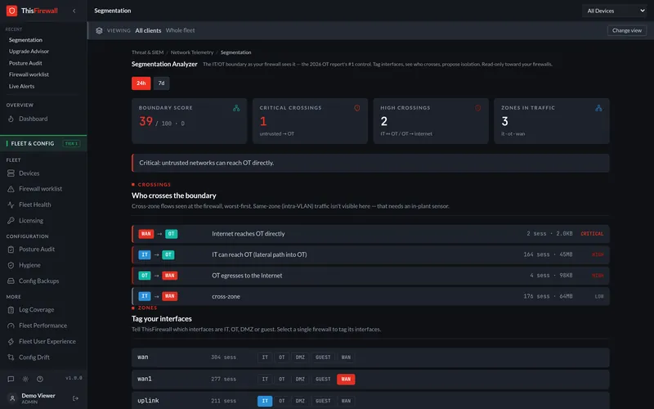Tag the wan interface as DMZ

click(300, 357)
